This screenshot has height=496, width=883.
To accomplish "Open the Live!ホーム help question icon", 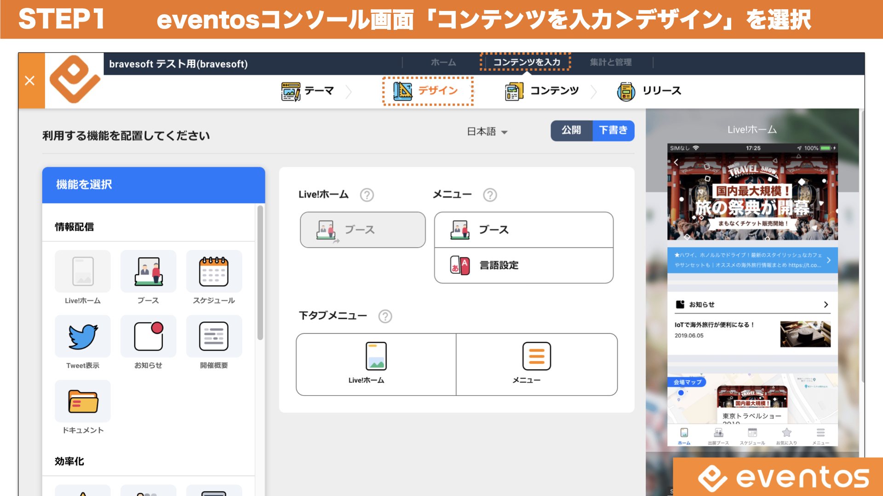I will point(367,195).
